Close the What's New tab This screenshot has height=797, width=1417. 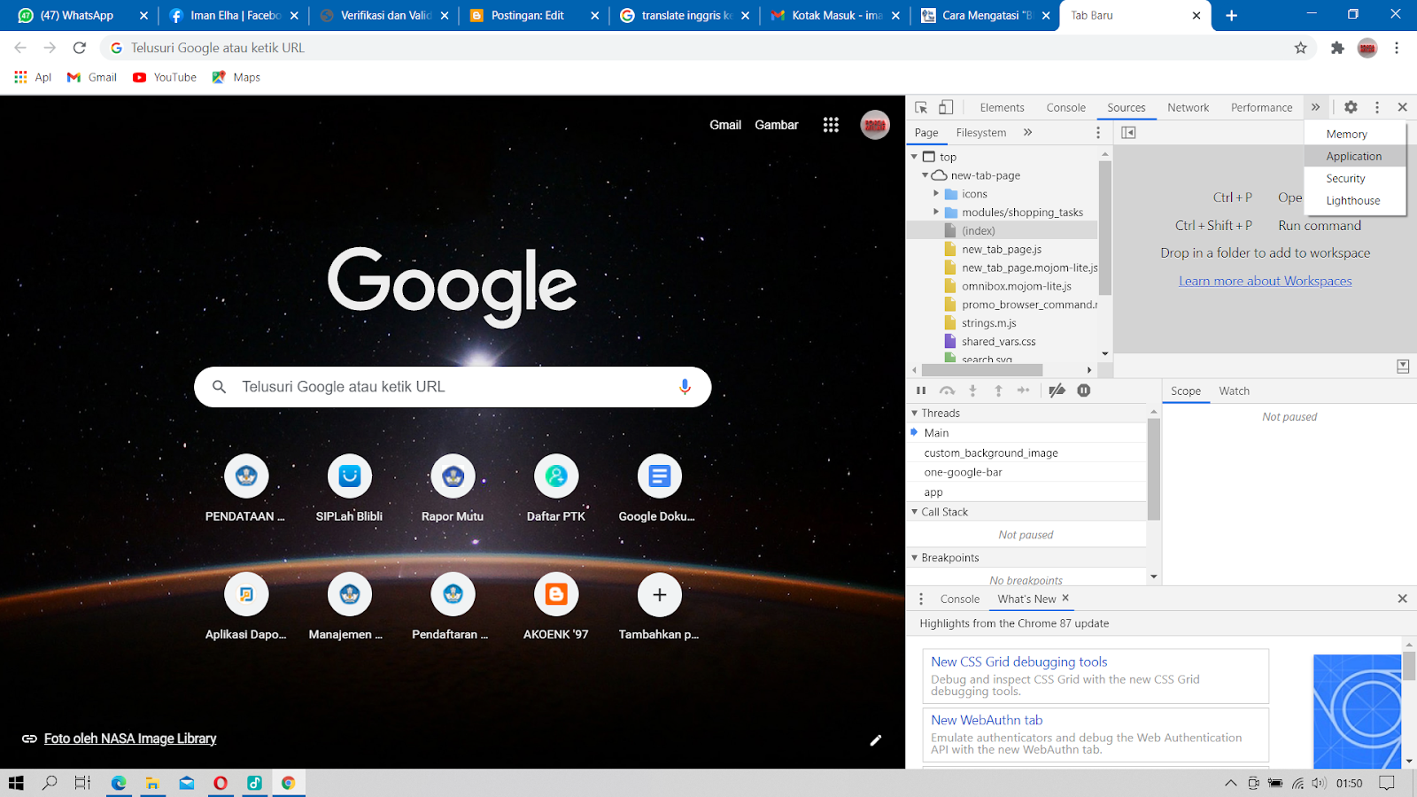(1065, 598)
